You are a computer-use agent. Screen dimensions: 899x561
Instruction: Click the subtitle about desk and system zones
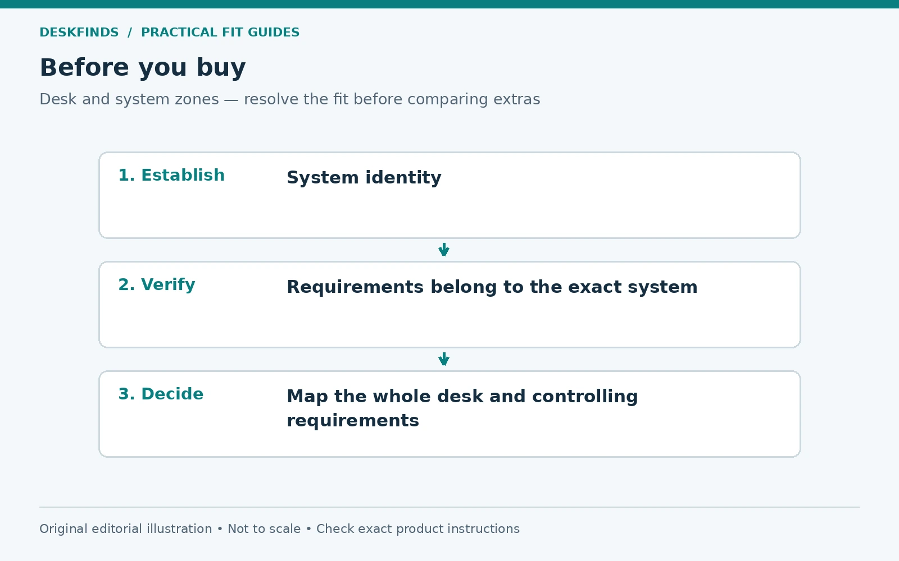point(290,99)
